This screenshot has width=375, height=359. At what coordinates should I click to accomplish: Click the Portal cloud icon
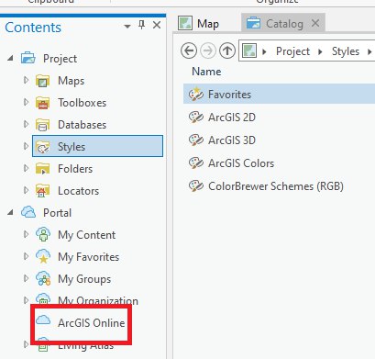(x=28, y=212)
